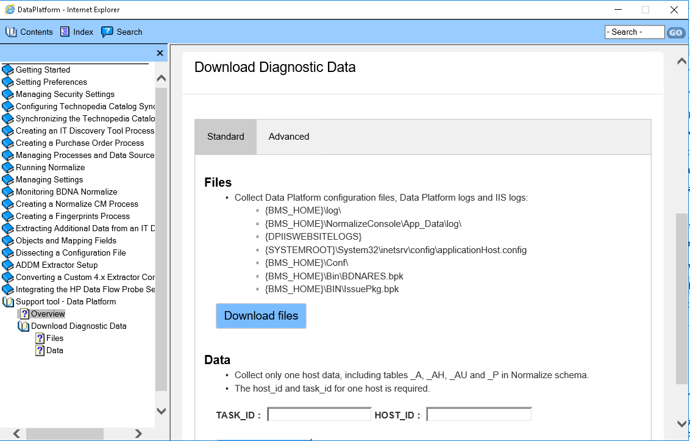Click the book icon beside Managing Settings
The height and width of the screenshot is (441, 690).
tap(8, 180)
